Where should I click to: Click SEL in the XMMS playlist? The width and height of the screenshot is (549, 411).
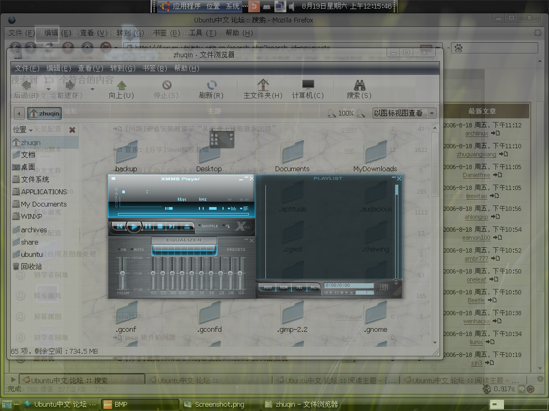point(299,287)
